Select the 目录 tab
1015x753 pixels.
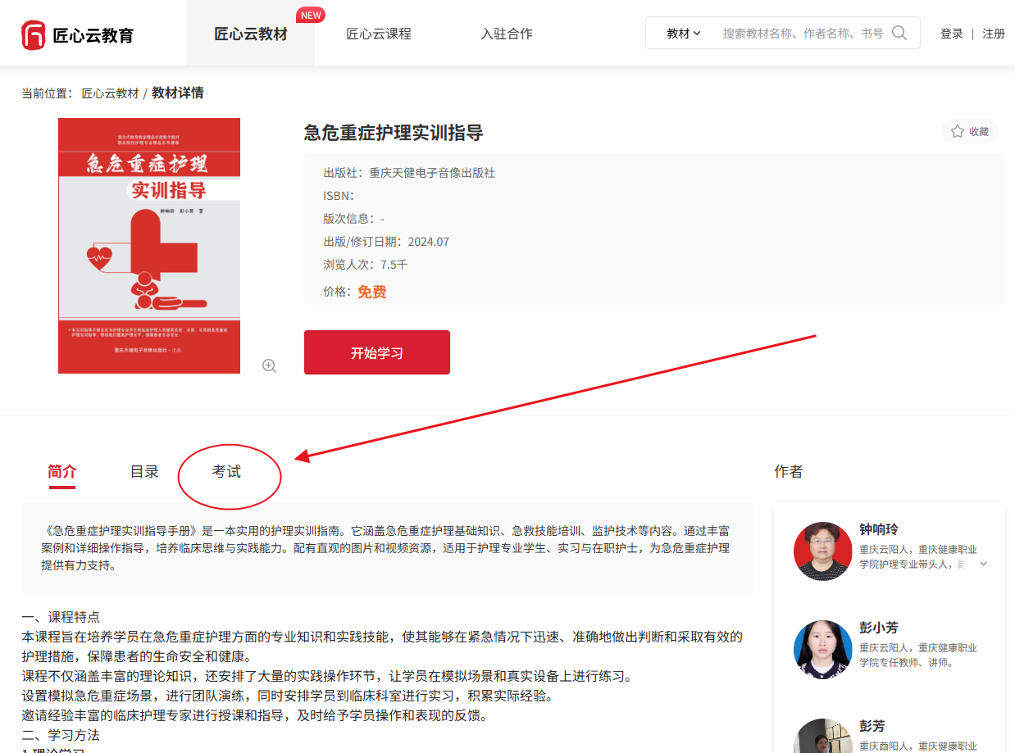coord(144,472)
